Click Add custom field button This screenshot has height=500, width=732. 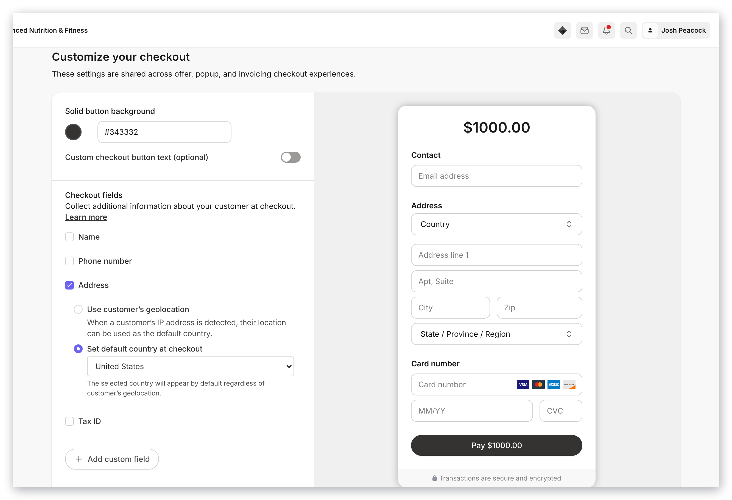click(112, 459)
